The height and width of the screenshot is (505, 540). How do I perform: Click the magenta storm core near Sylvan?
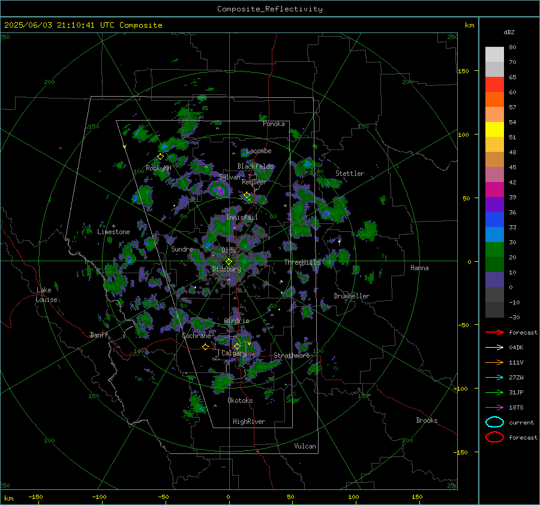coord(219,190)
